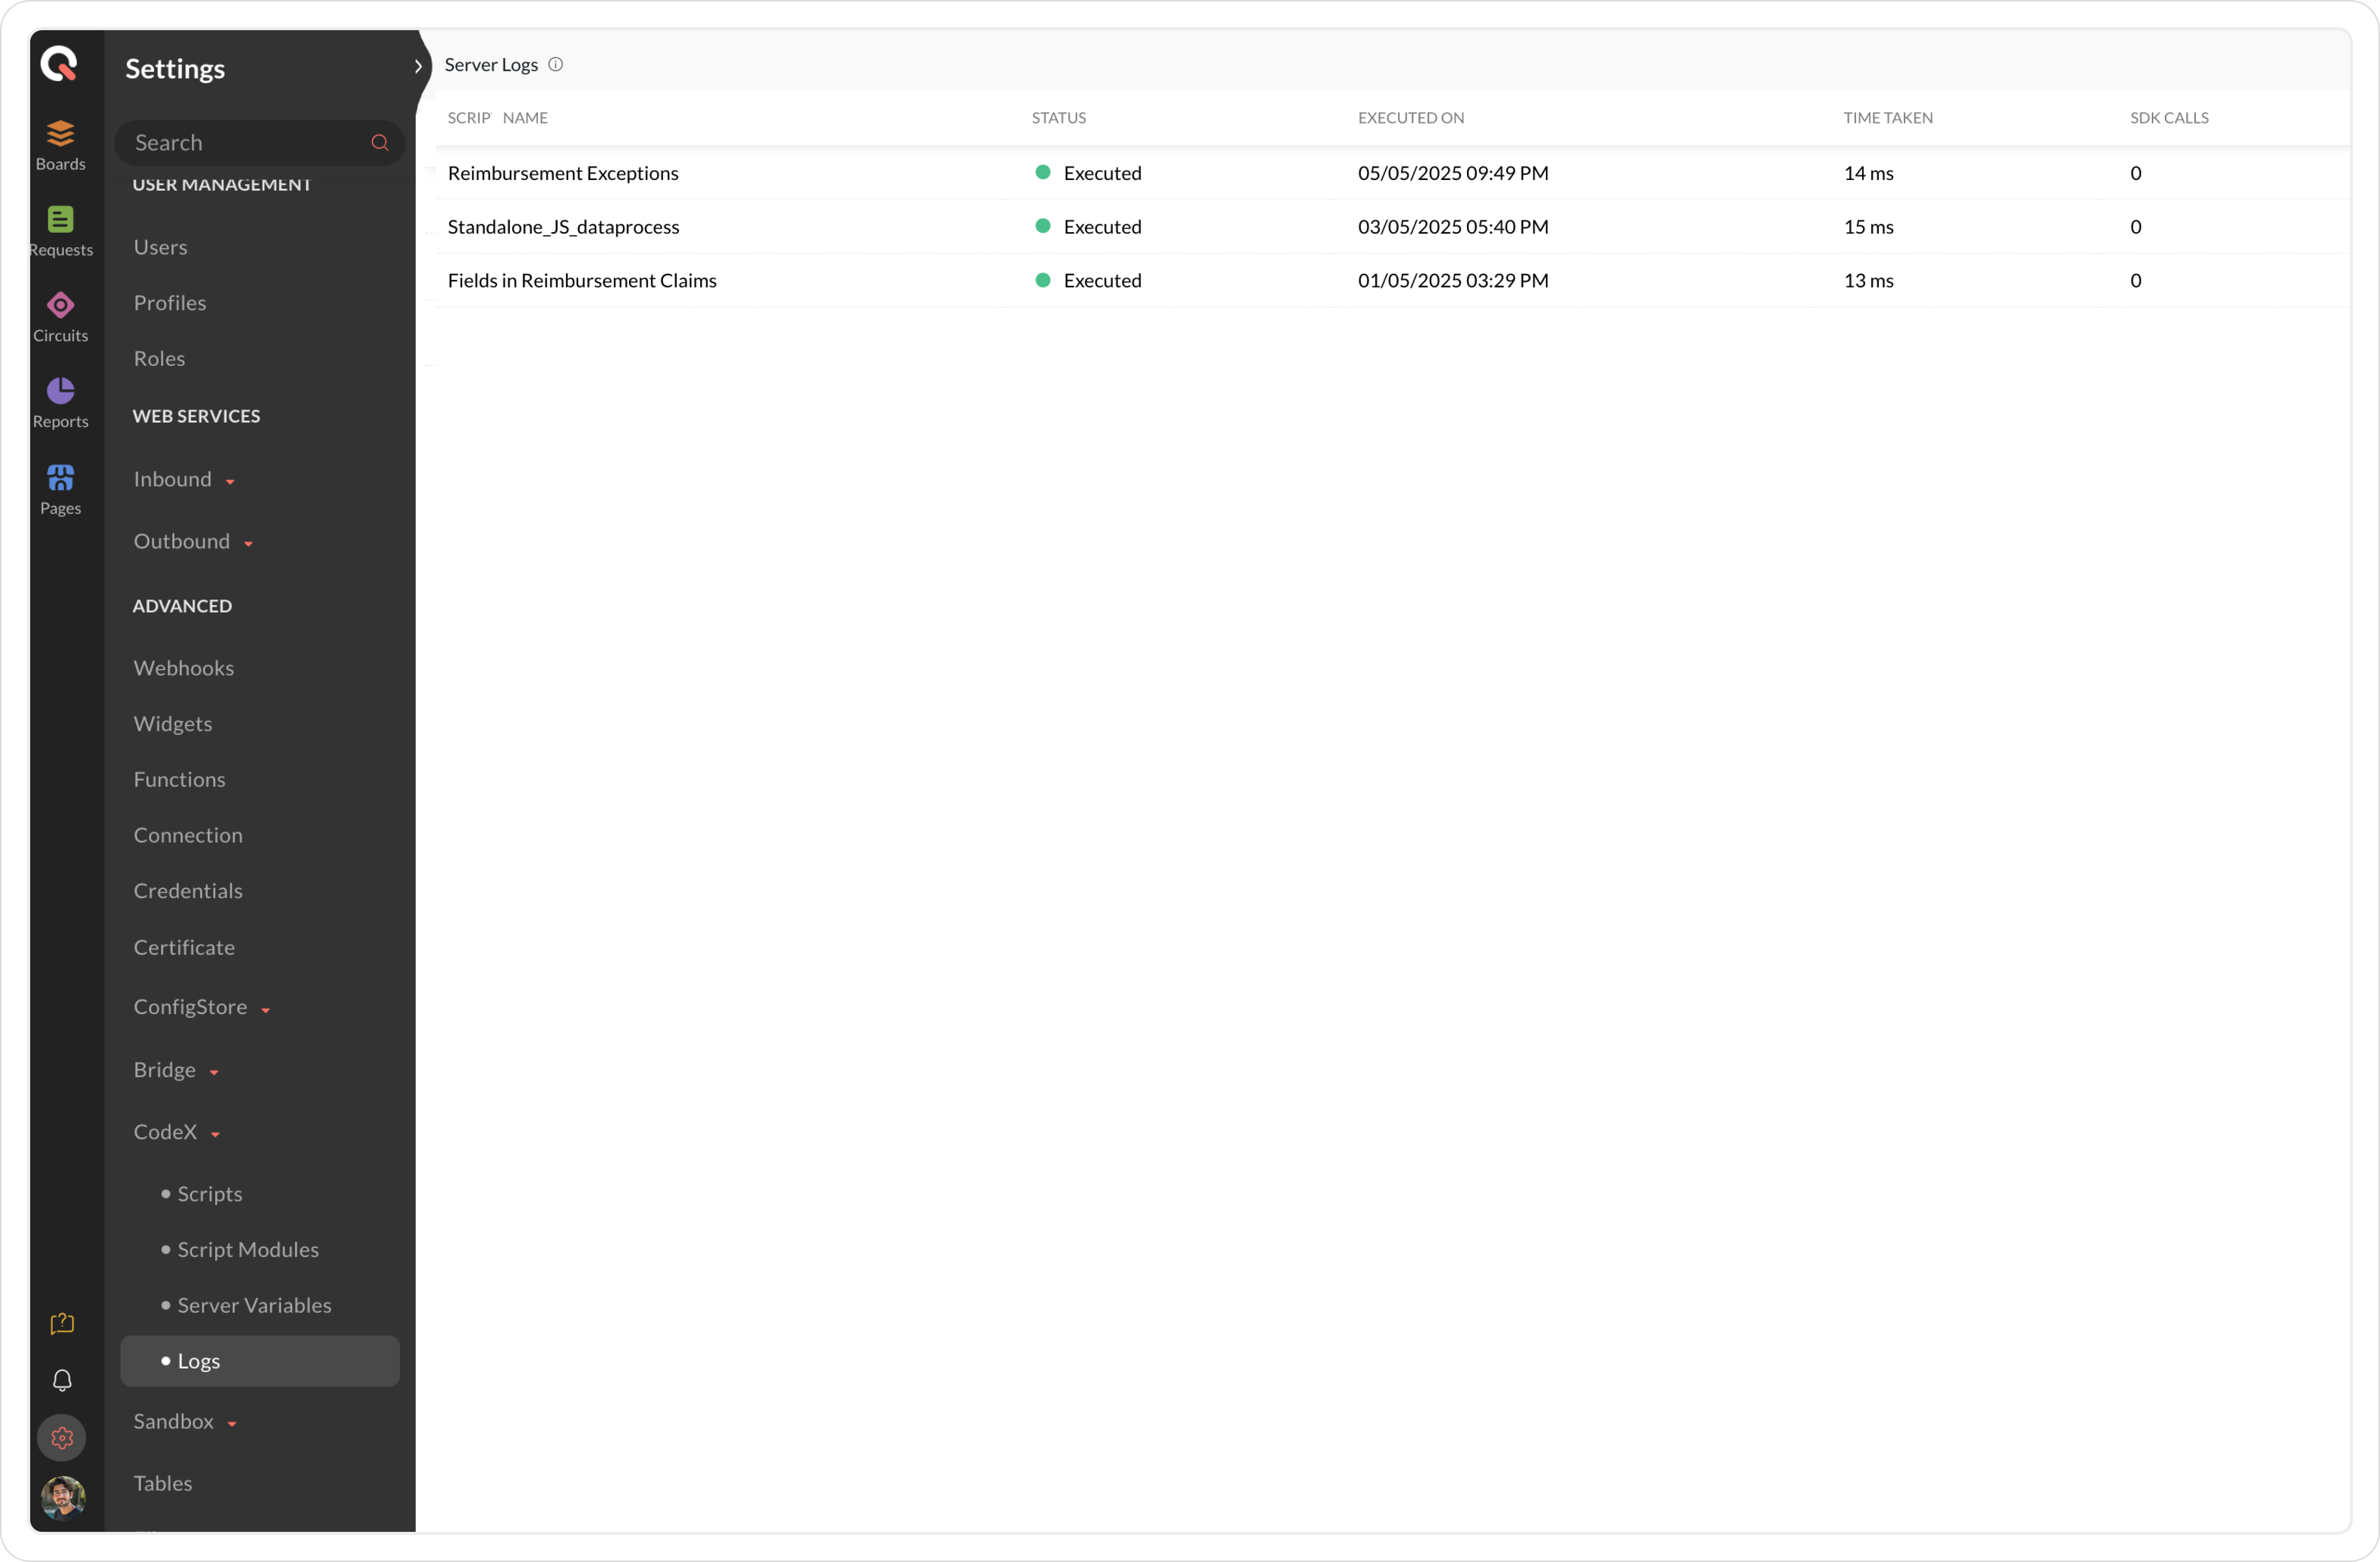Click the Server Logs info icon
This screenshot has height=1562, width=2380.
[556, 65]
